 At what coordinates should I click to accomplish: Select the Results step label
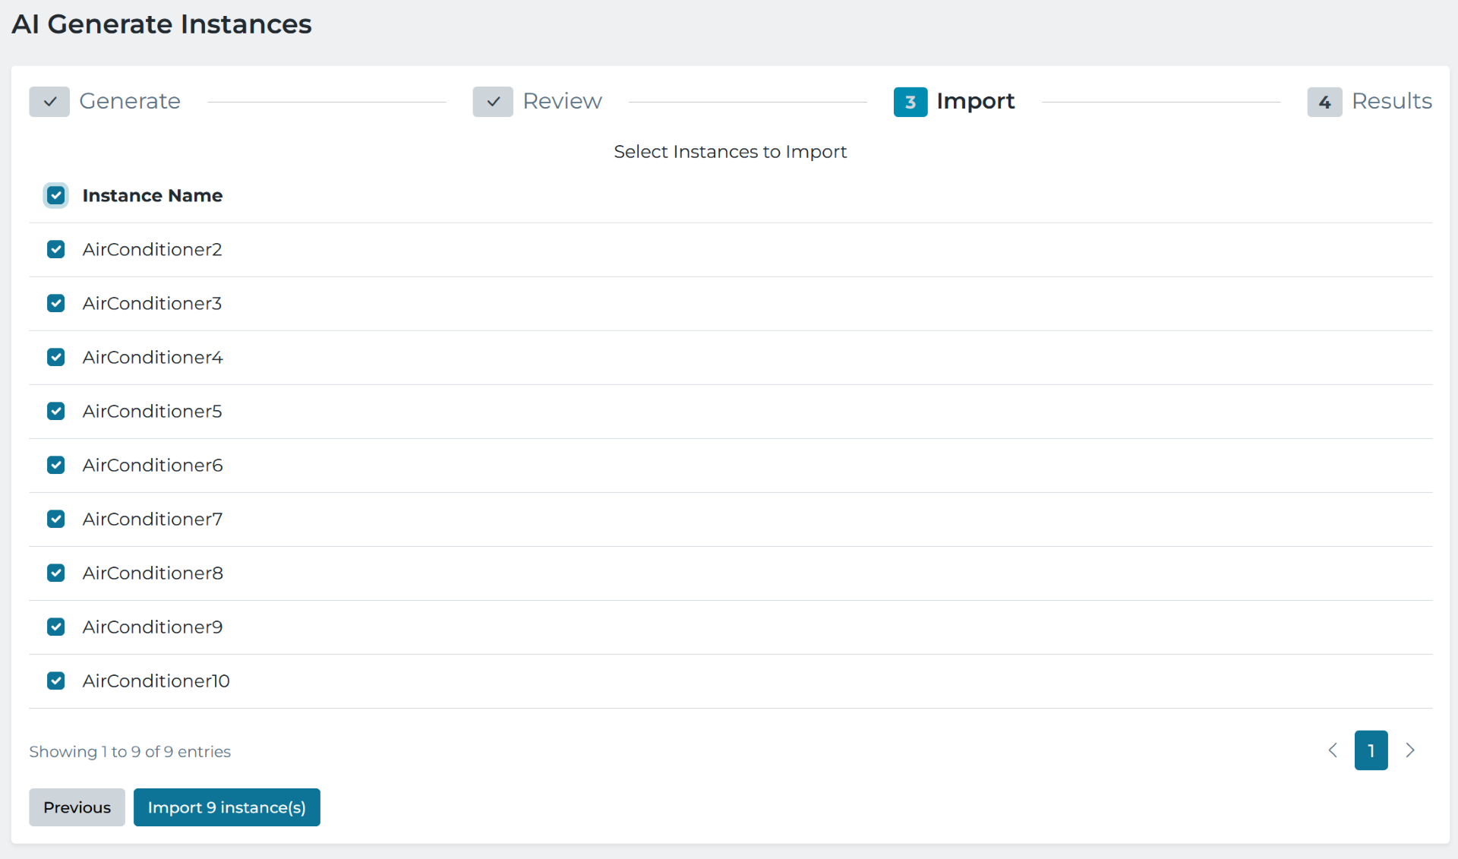1391,101
